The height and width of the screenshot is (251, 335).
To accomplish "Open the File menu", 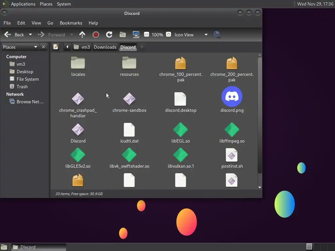I will pos(7,23).
